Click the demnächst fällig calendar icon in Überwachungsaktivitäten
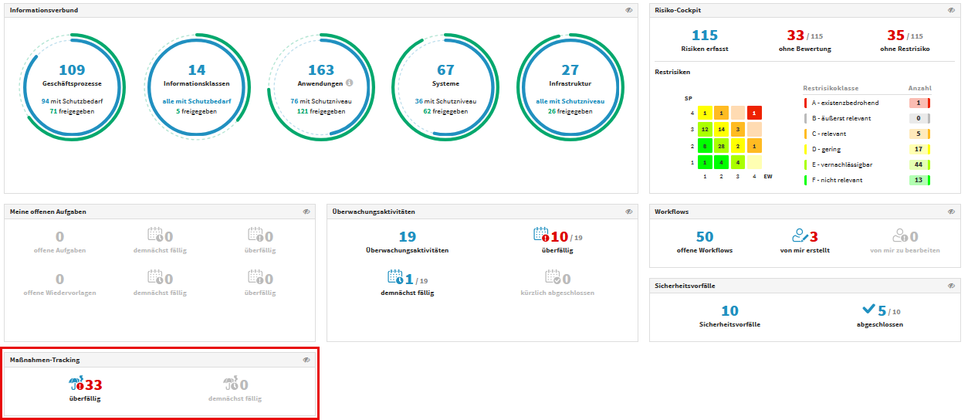This screenshot has width=968, height=420. (395, 278)
